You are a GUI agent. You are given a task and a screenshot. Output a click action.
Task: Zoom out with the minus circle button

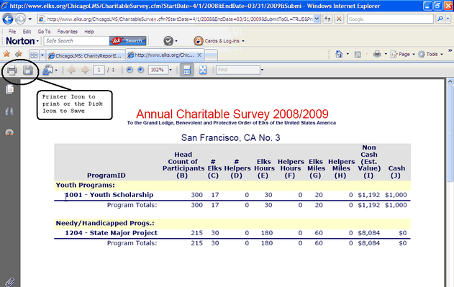(x=130, y=70)
